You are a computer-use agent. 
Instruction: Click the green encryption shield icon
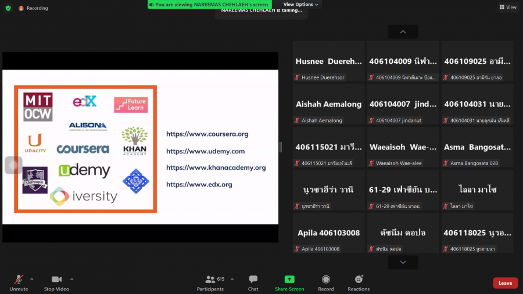tap(8, 8)
